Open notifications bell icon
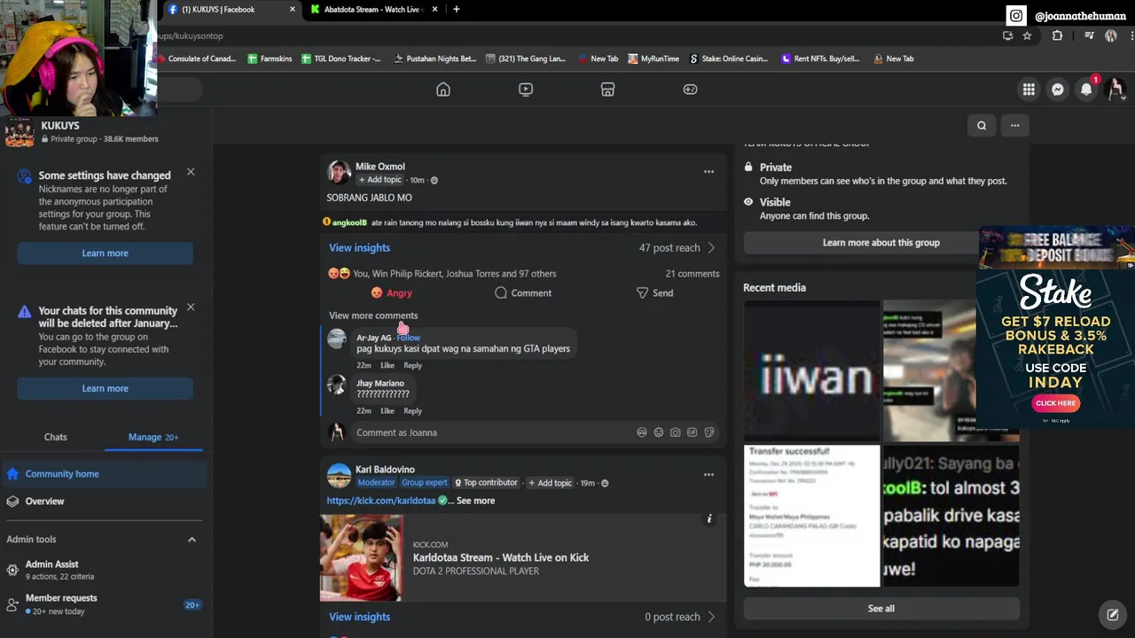1135x638 pixels. pos(1086,89)
